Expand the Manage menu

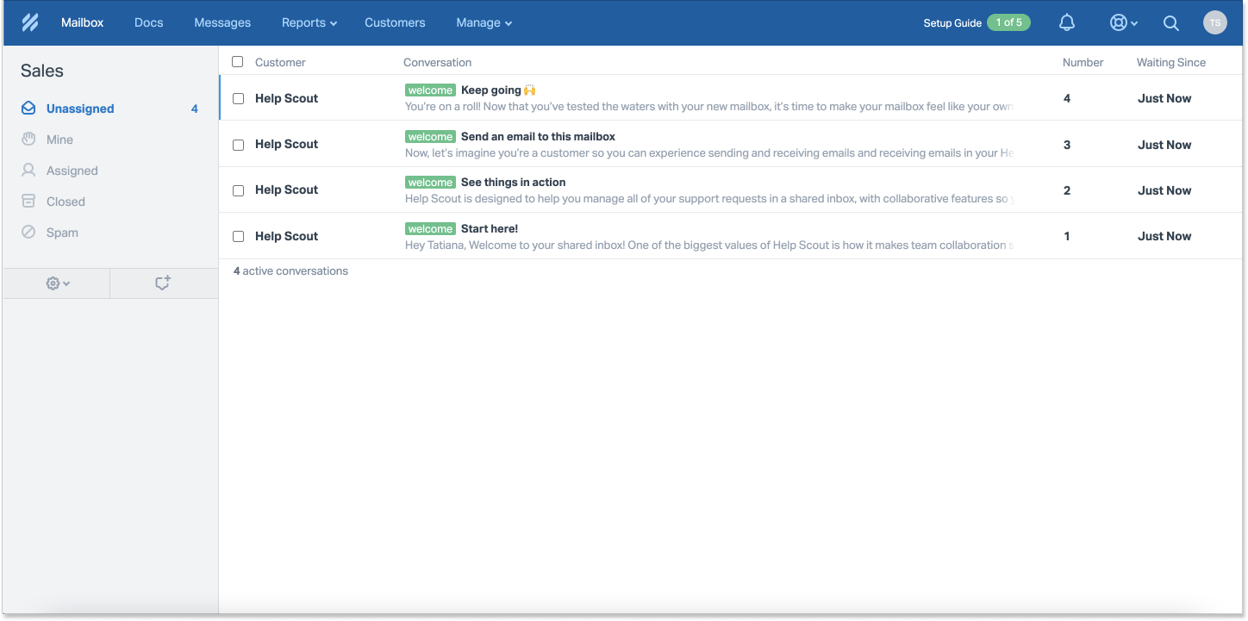[x=484, y=23]
